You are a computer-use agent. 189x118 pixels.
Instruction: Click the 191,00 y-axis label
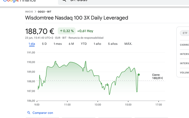tap(31, 52)
